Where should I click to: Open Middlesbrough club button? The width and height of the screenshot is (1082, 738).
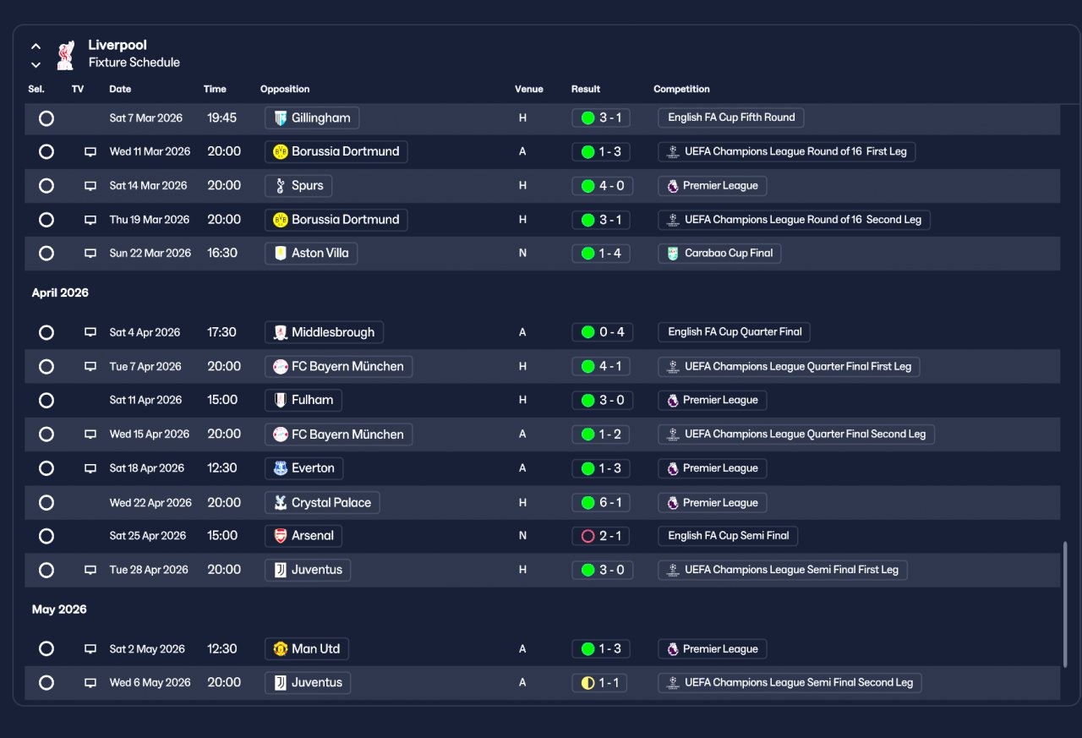tap(324, 332)
